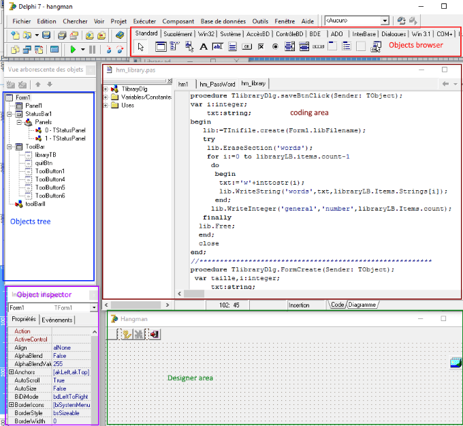Click the exit door icon on Hangman toolbar
Viewport: 463px width, 426px height.
155,334
